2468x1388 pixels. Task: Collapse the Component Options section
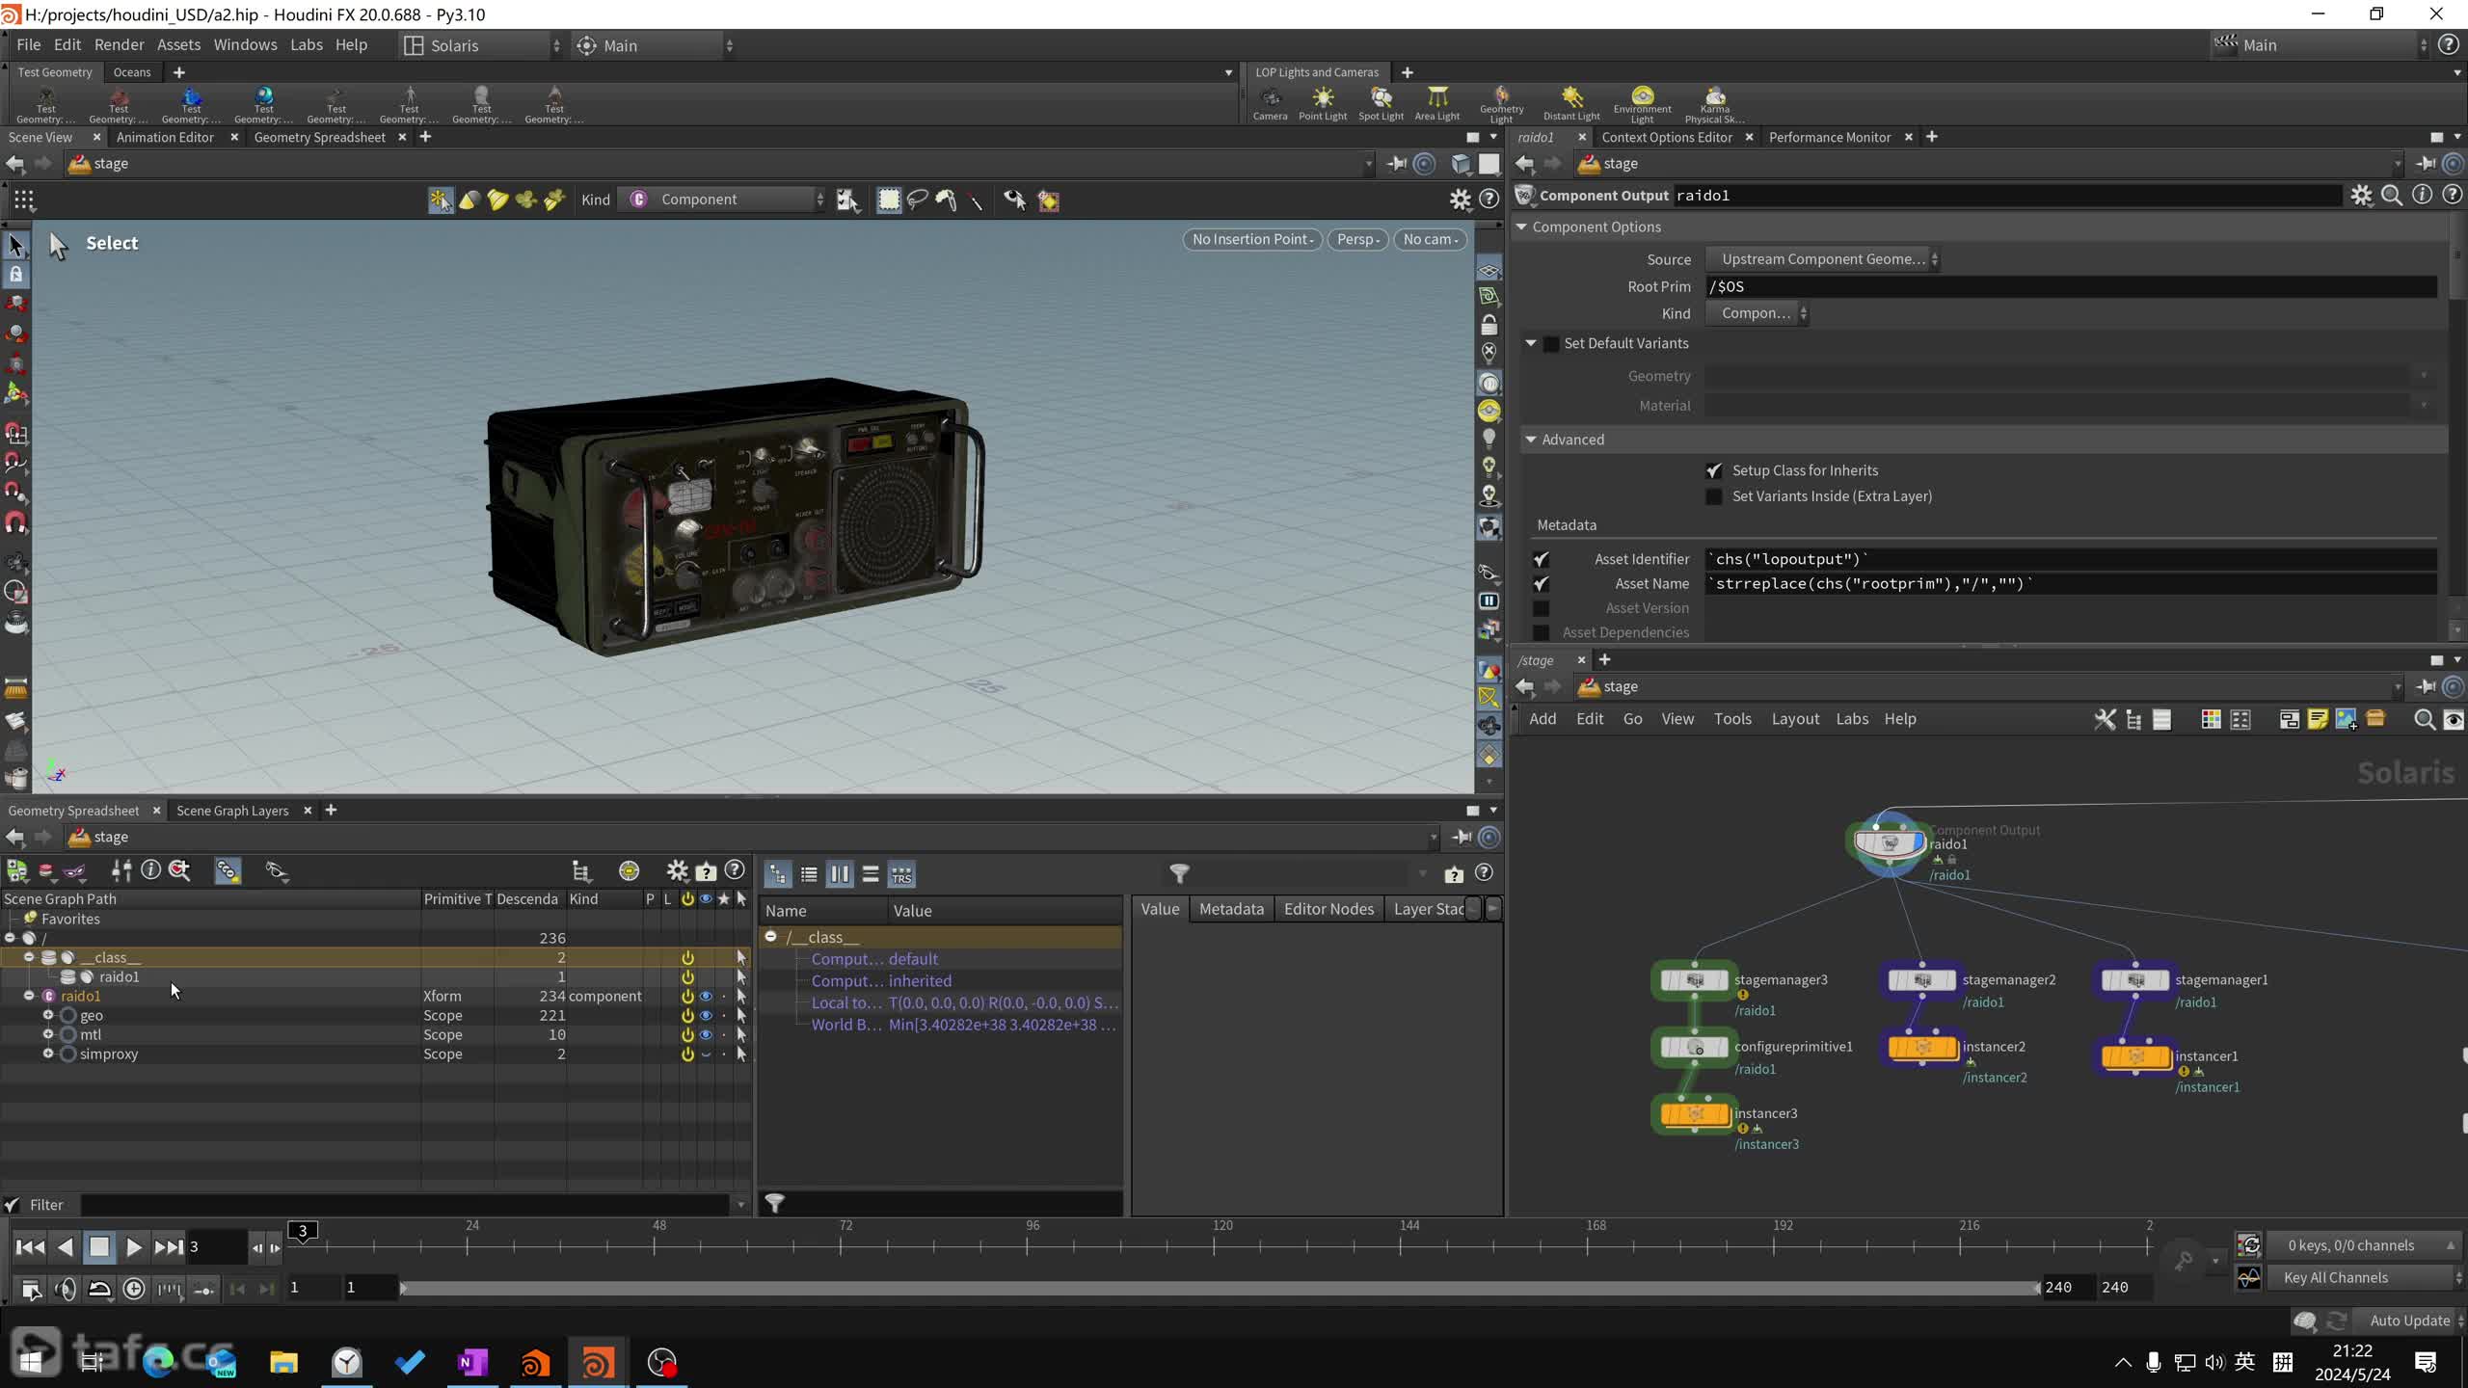pos(1522,227)
